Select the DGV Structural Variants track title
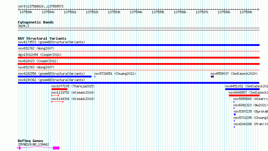The image size is (268, 151). (x=42, y=38)
